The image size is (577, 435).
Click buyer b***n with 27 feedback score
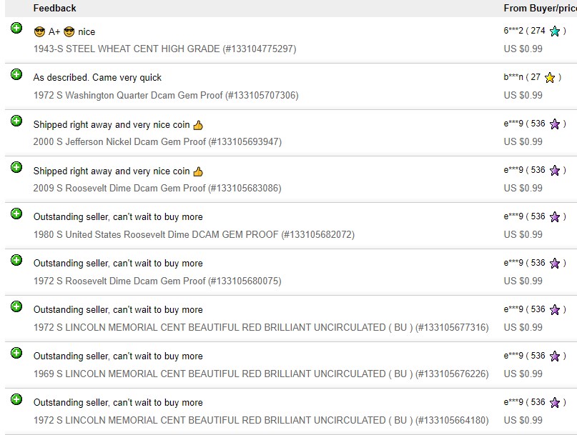(x=513, y=77)
